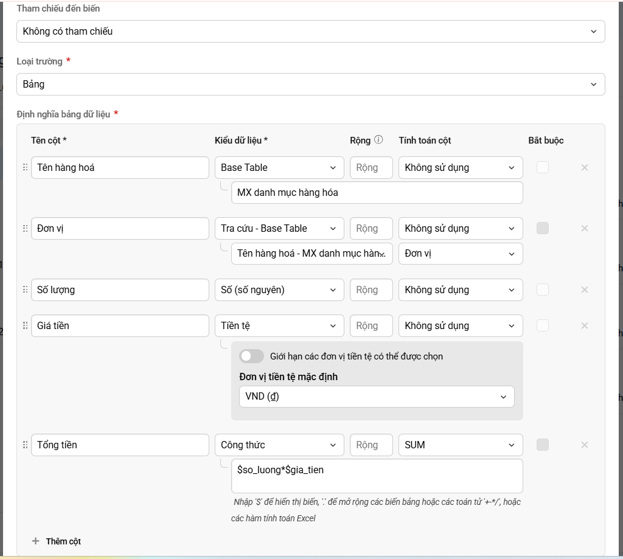Image resolution: width=623 pixels, height=559 pixels.
Task: Toggle the currency limit switch
Action: [x=251, y=356]
